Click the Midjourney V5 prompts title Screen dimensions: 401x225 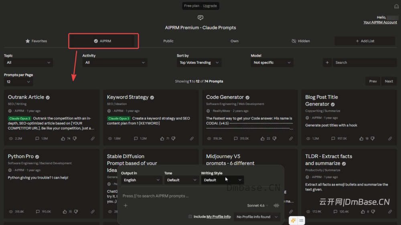(x=230, y=160)
